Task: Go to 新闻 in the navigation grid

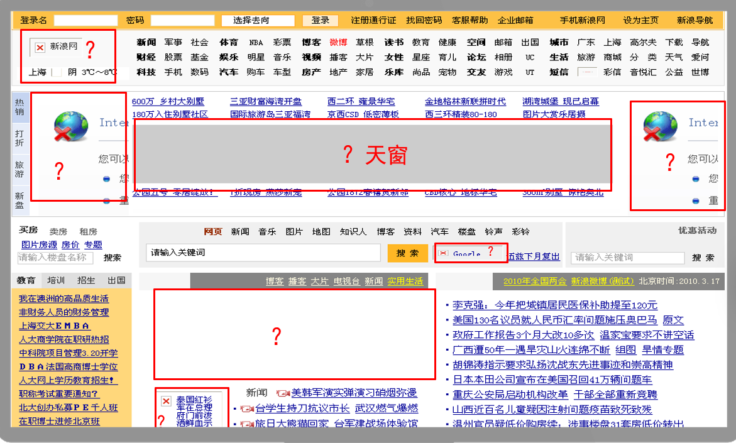Action: click(x=146, y=42)
